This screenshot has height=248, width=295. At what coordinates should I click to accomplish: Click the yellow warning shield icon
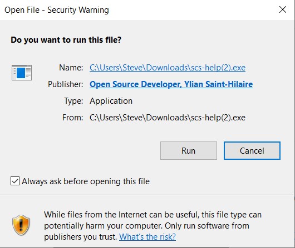tap(21, 225)
